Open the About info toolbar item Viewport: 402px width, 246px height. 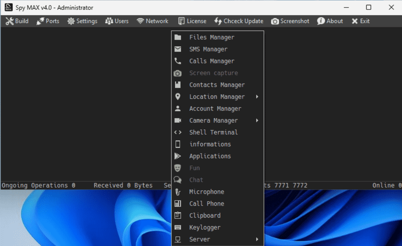coord(330,21)
